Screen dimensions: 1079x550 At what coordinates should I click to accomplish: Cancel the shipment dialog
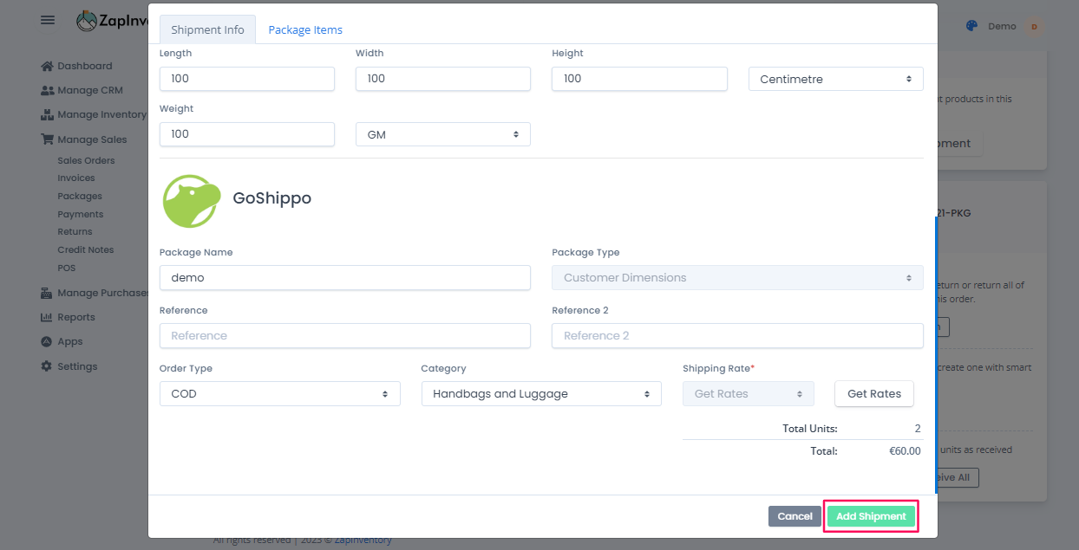(795, 516)
